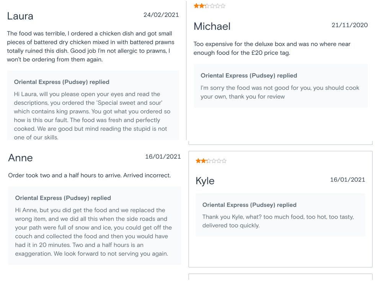Click the first star in Michael's rating

pos(196,6)
